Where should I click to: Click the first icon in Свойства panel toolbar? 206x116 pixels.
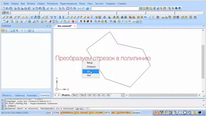click(3, 31)
